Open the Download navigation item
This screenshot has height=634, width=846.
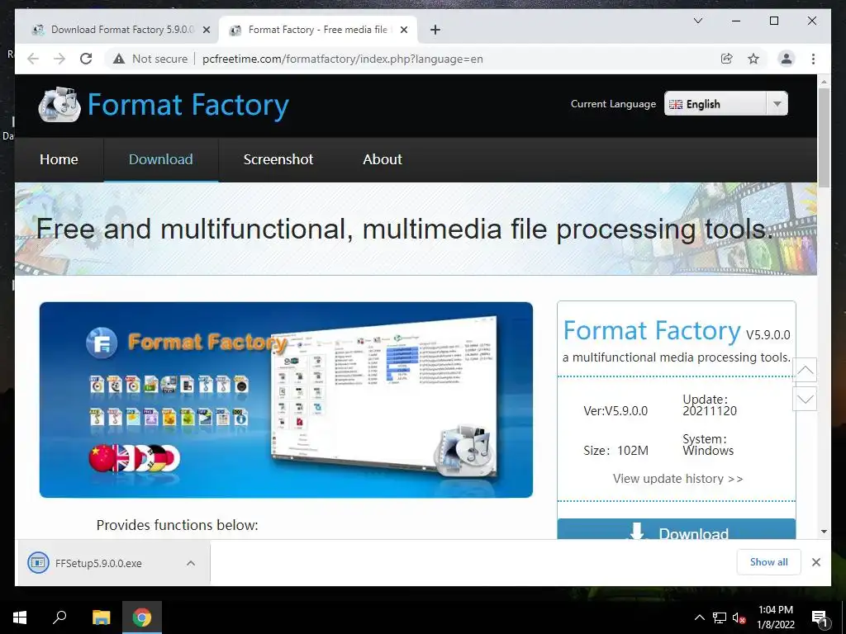point(161,159)
